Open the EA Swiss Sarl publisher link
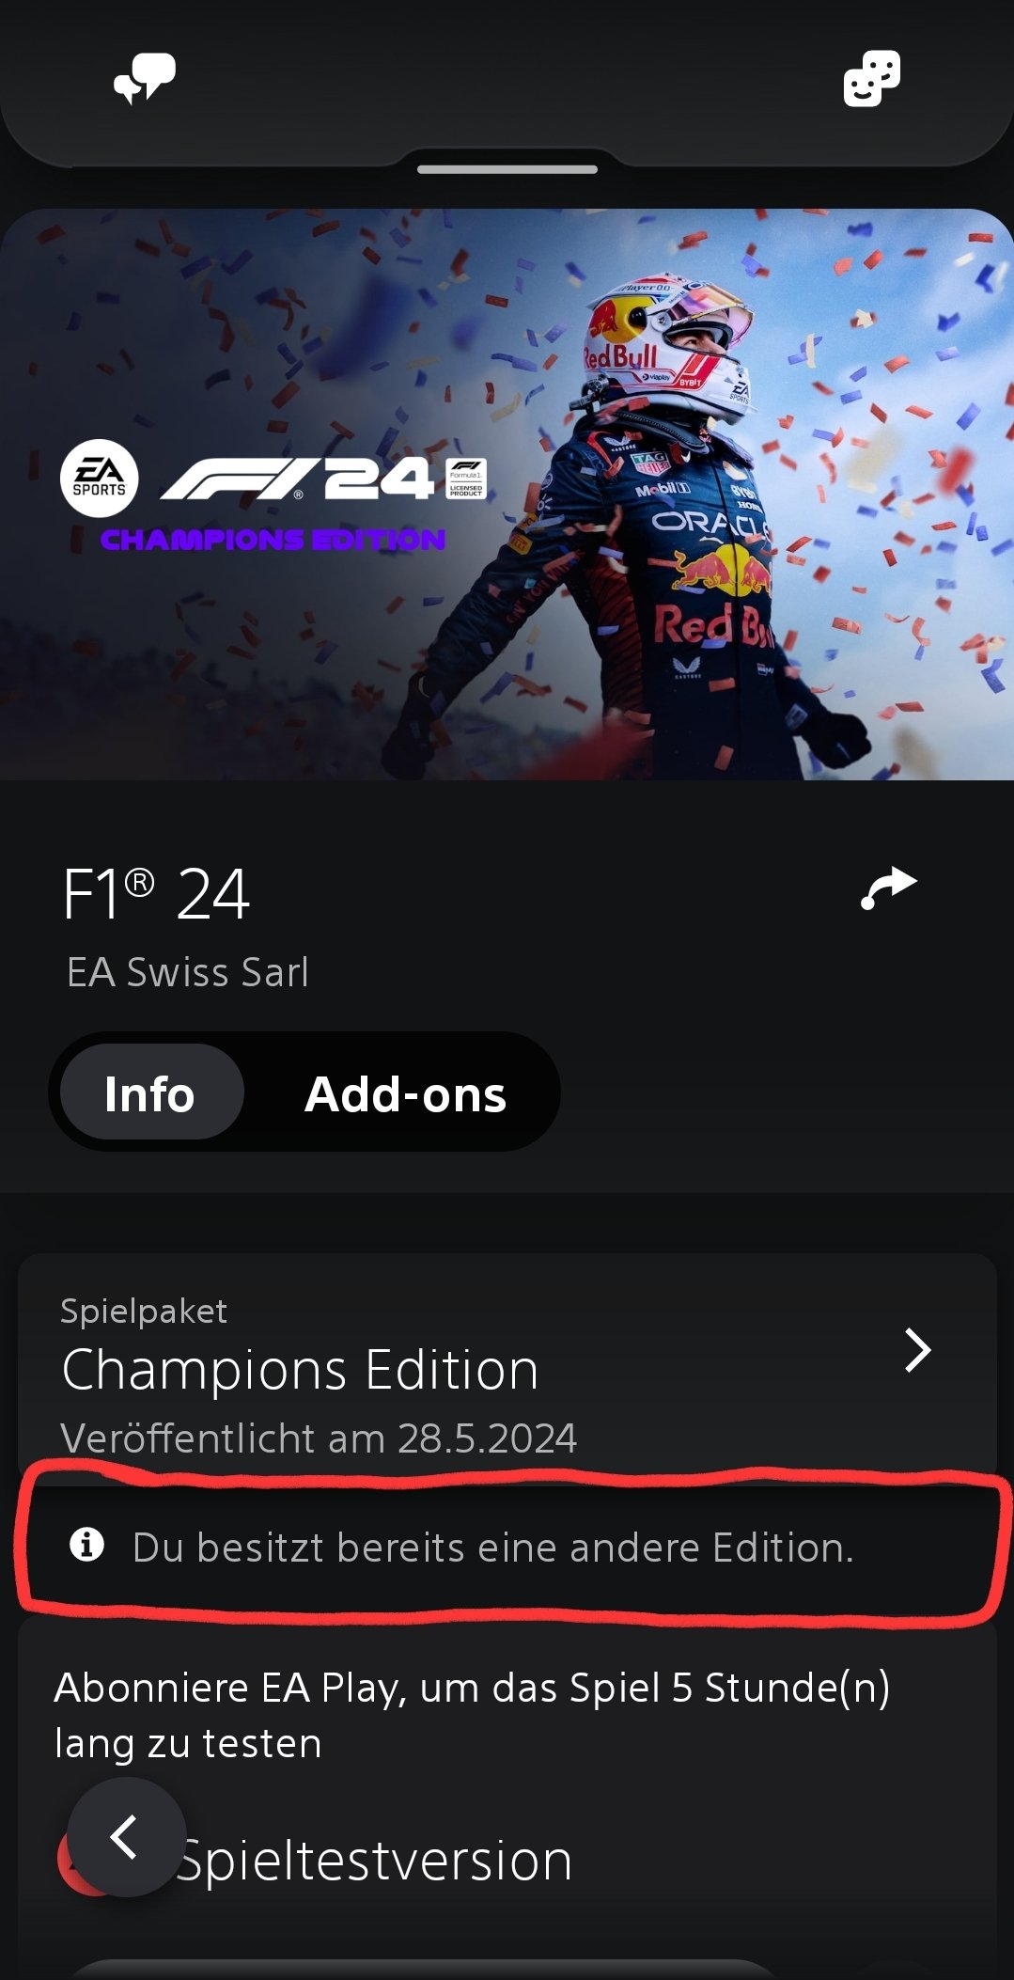 pyautogui.click(x=188, y=972)
